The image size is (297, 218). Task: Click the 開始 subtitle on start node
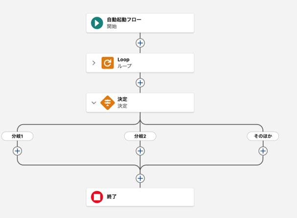point(112,26)
